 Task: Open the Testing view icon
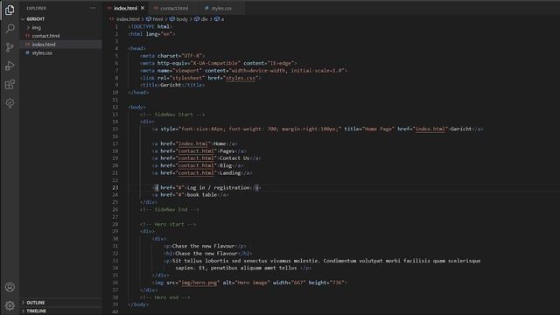[10, 103]
